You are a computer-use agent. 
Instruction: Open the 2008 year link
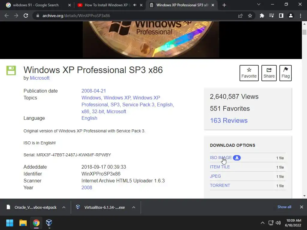(87, 187)
